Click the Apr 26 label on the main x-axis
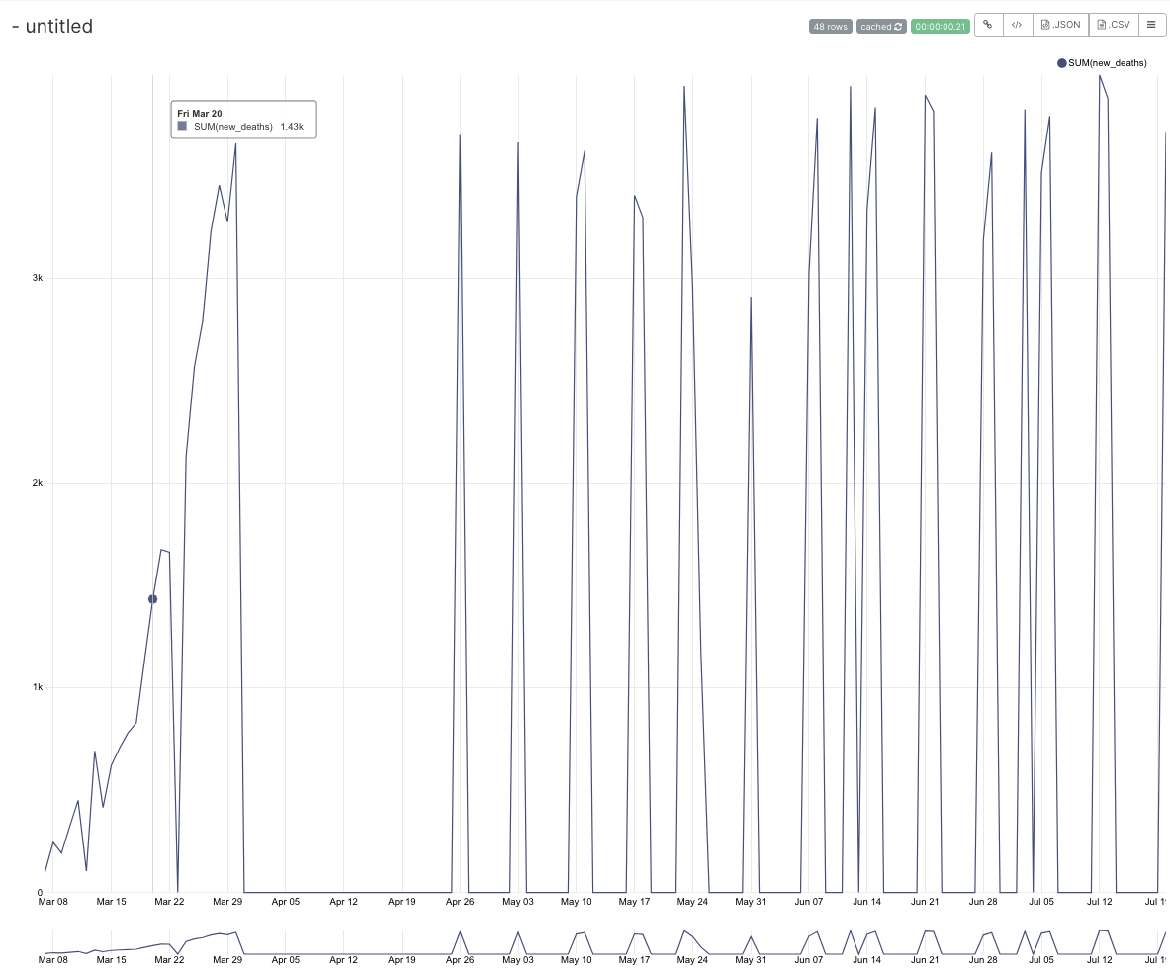Image resolution: width=1170 pixels, height=974 pixels. (x=460, y=902)
